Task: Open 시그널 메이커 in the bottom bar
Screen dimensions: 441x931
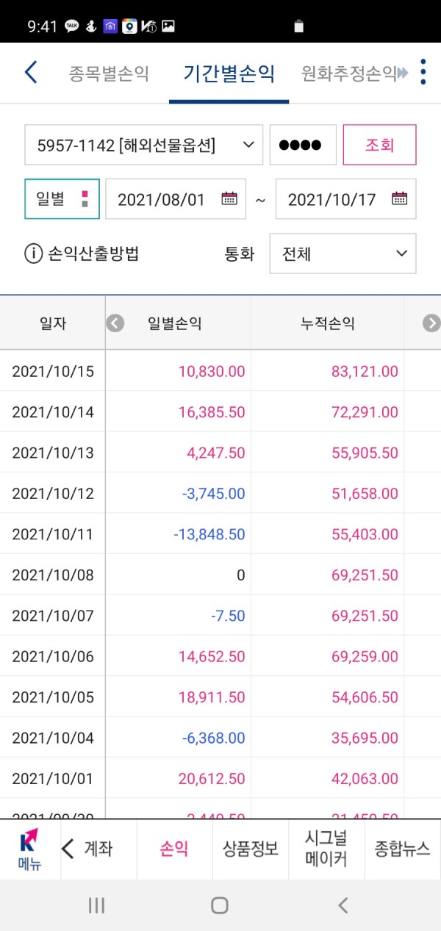Action: (x=326, y=849)
